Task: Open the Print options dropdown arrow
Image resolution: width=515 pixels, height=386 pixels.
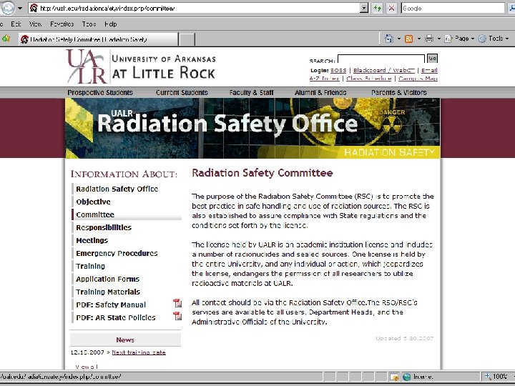Action: click(x=438, y=39)
